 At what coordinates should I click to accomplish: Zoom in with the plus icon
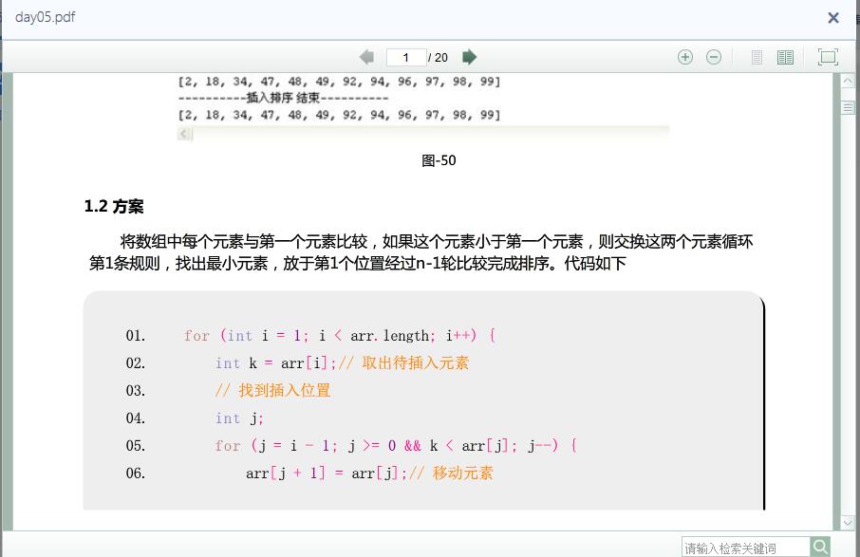[x=685, y=57]
